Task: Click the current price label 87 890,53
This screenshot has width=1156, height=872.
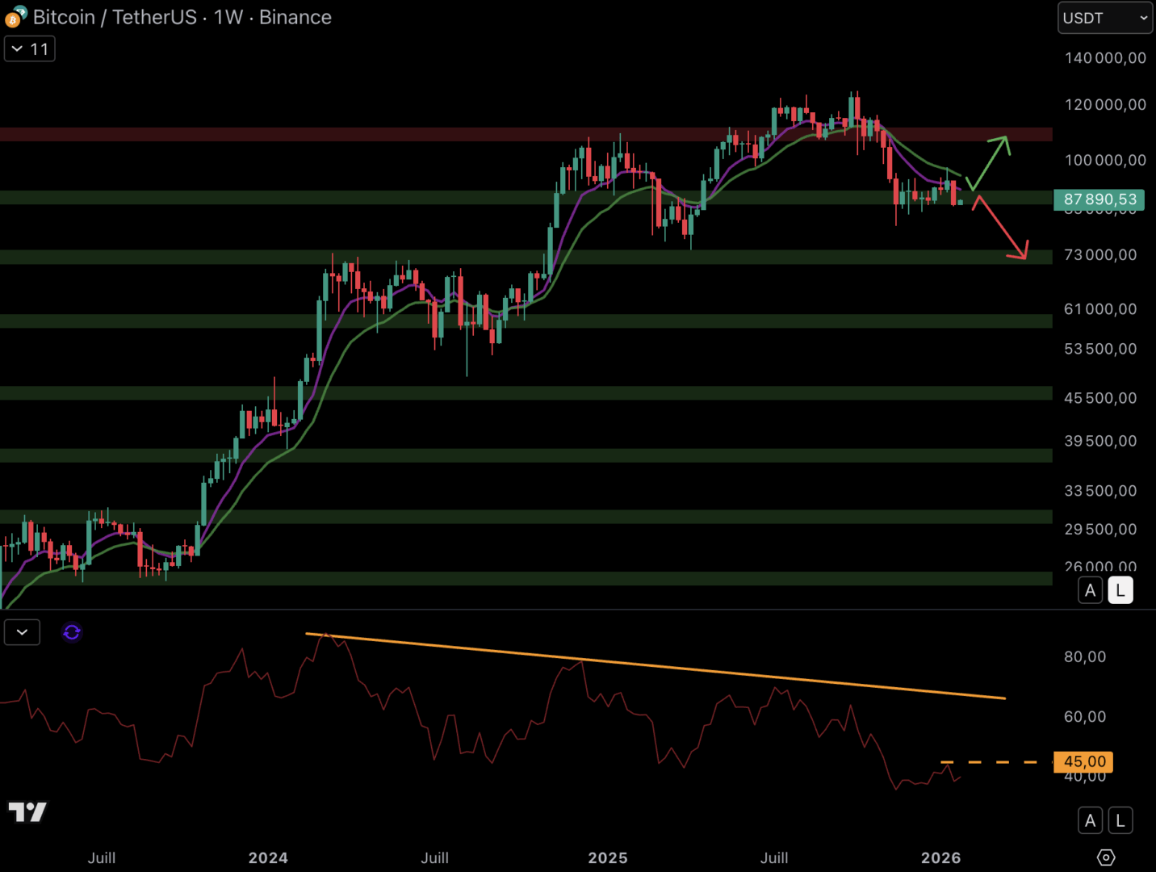Action: click(1099, 199)
